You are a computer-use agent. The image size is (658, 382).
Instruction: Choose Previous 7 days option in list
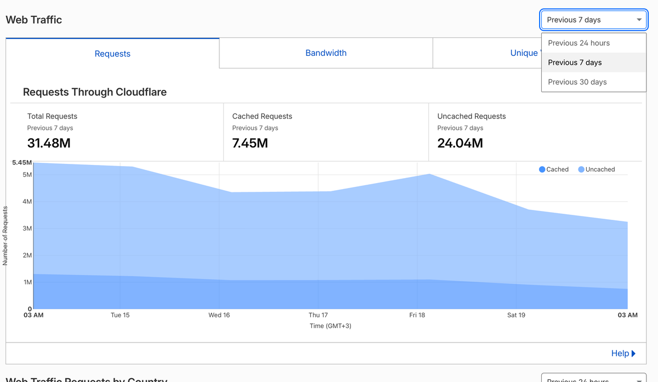point(593,62)
